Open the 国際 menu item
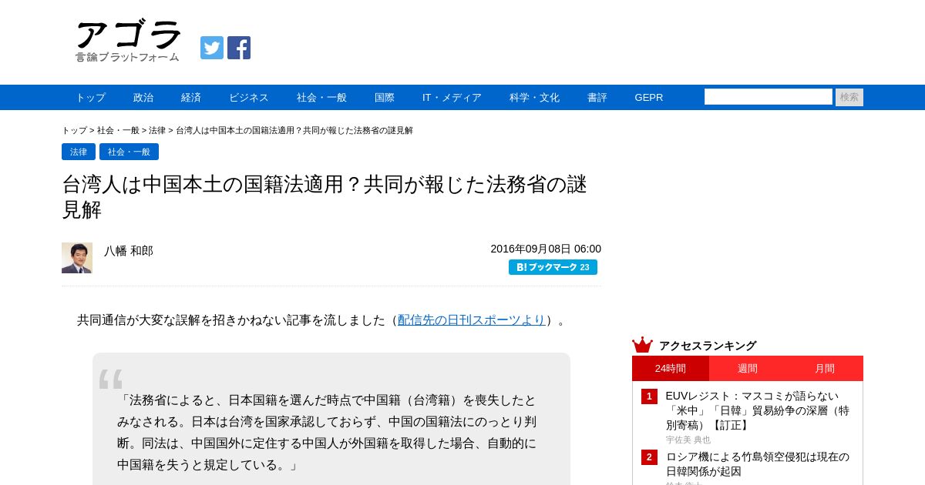 385,98
